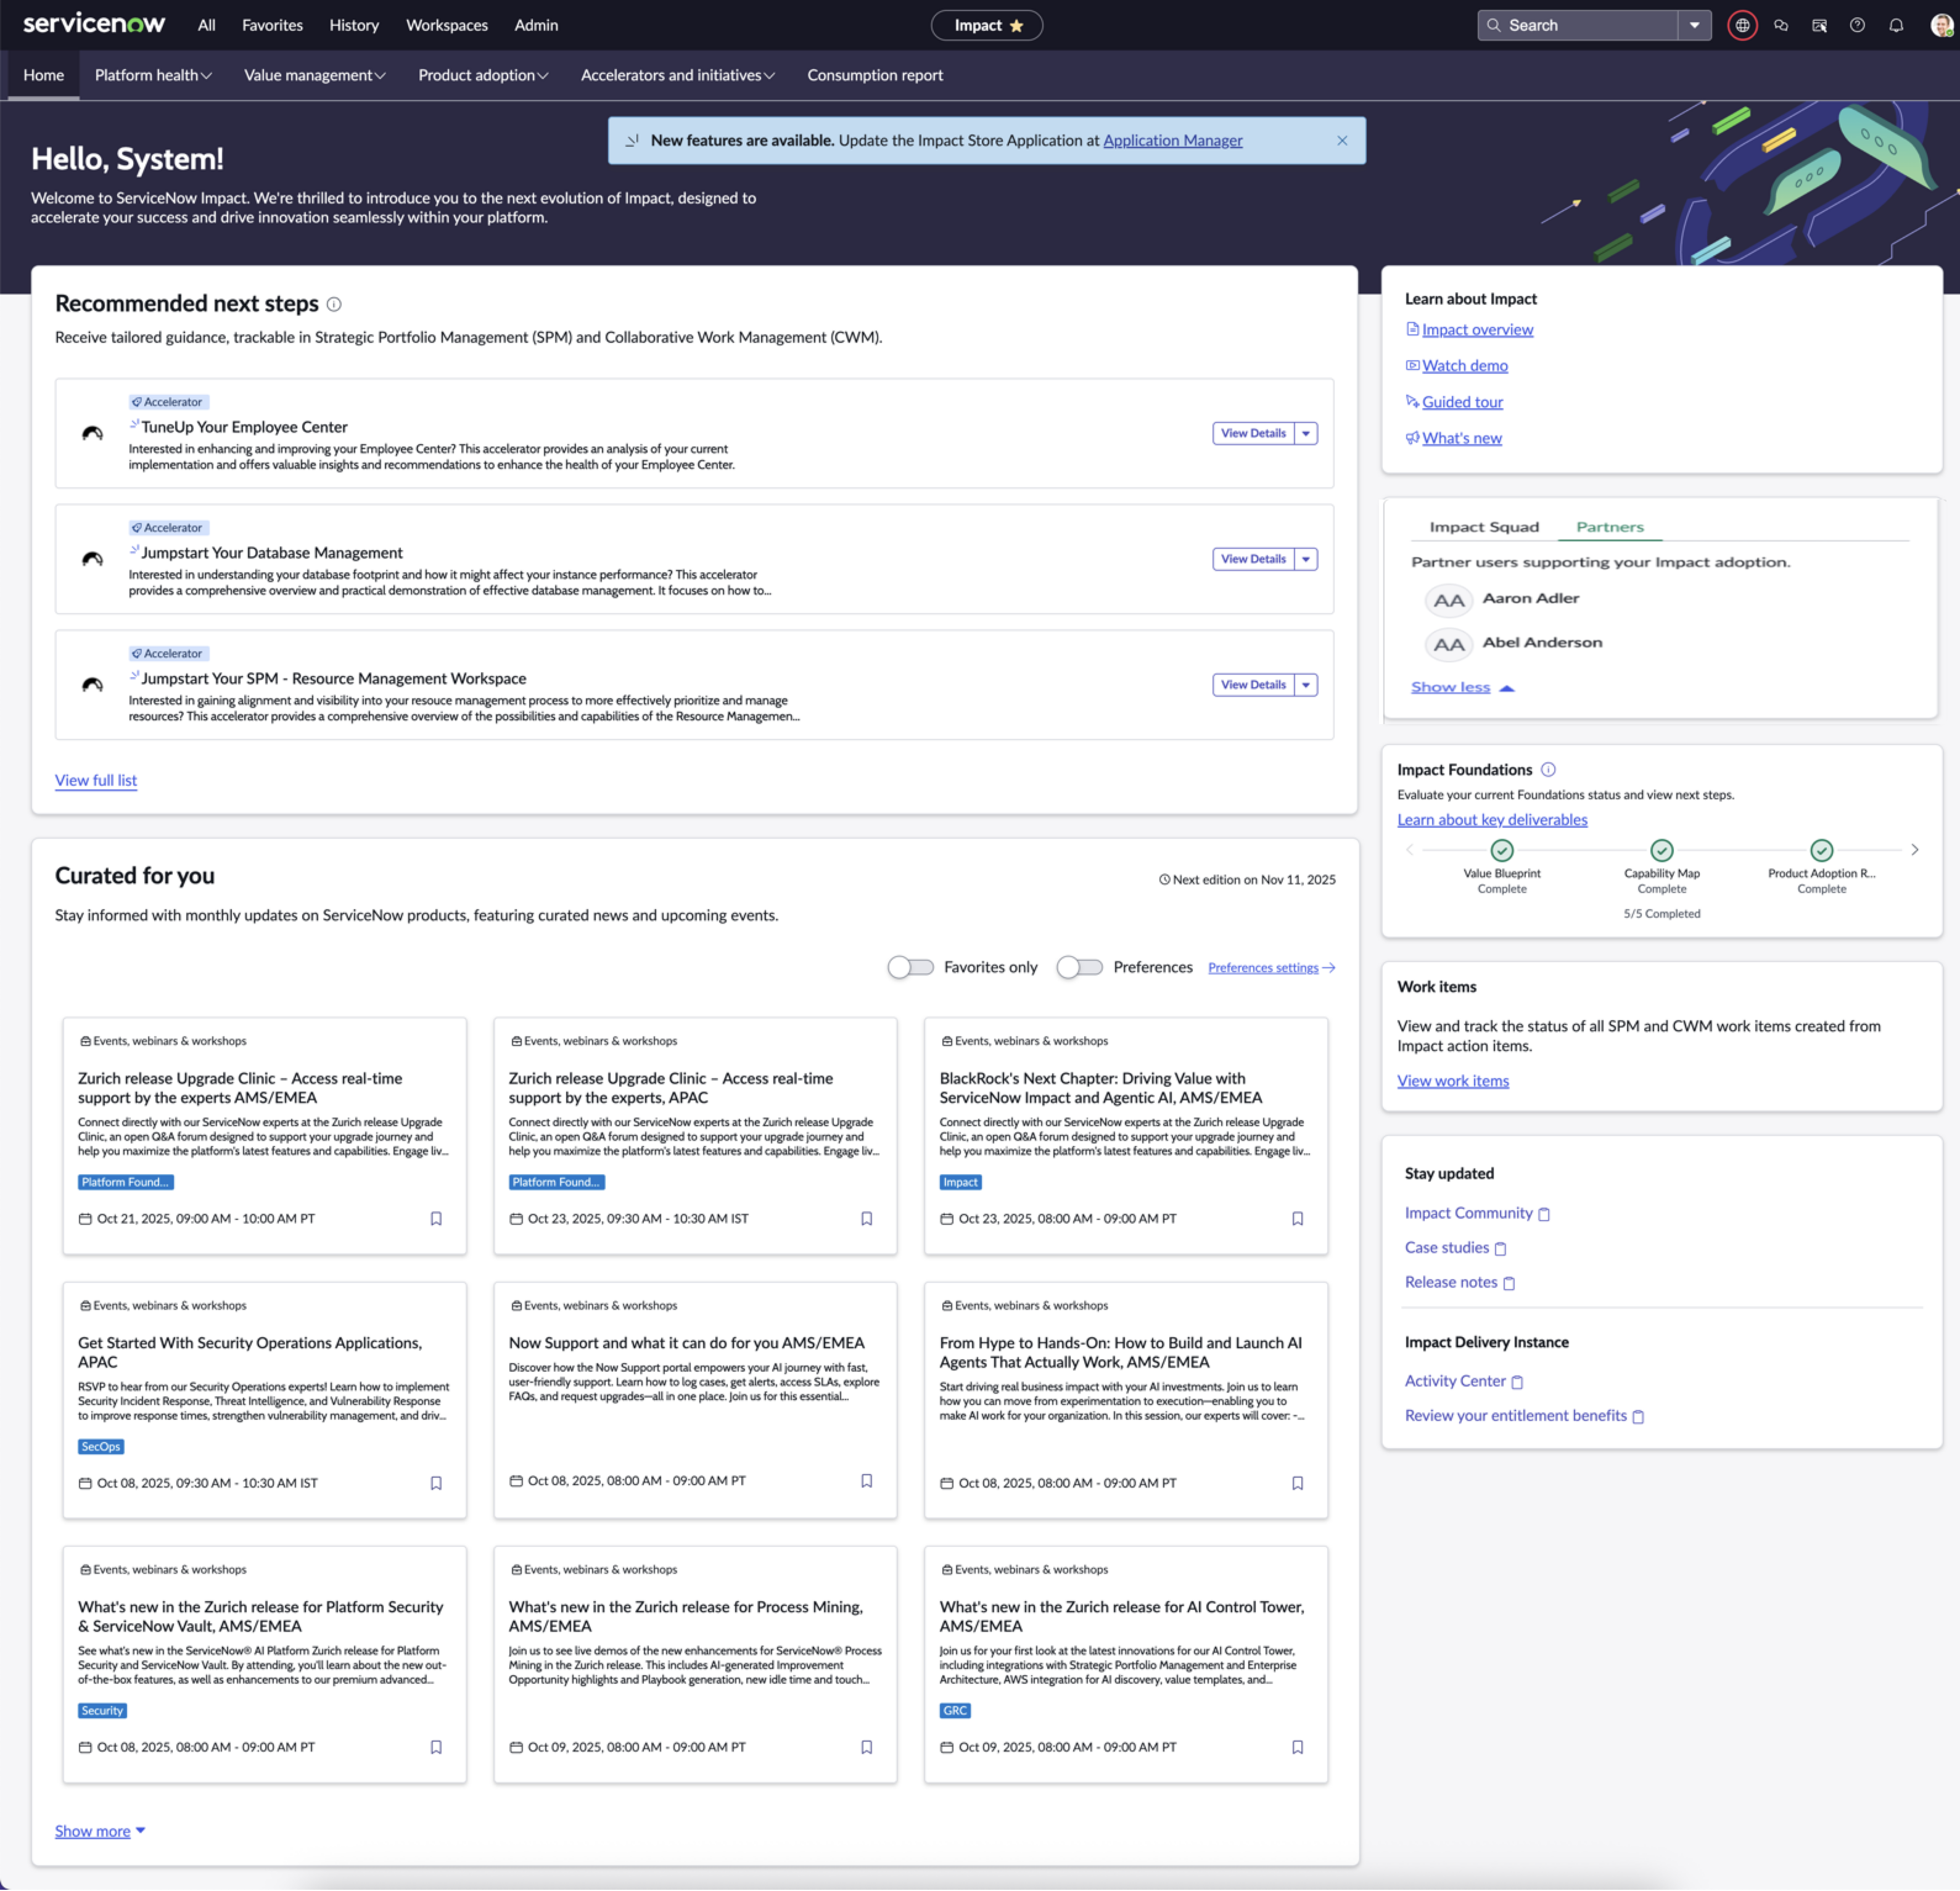Open the user avatar menu
1960x1891 pixels.
click(1942, 25)
